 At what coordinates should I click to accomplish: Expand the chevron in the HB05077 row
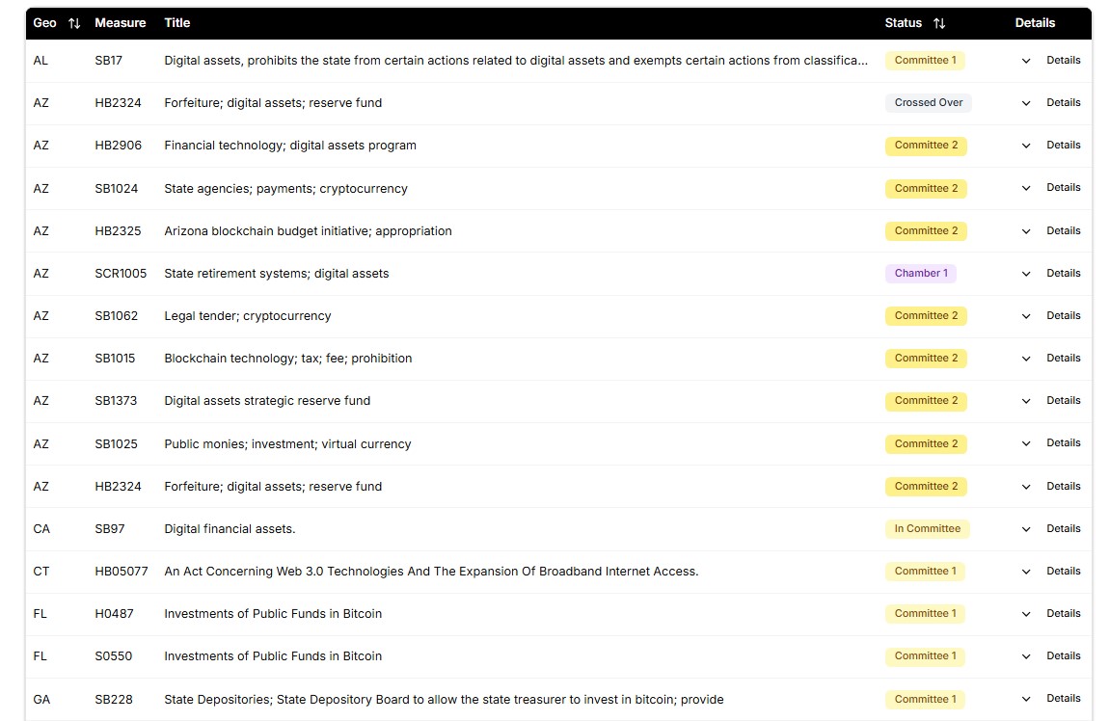[x=1025, y=572]
